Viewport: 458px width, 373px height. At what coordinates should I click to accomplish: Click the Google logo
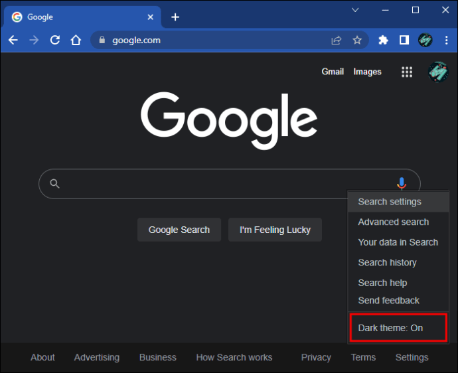click(x=229, y=121)
